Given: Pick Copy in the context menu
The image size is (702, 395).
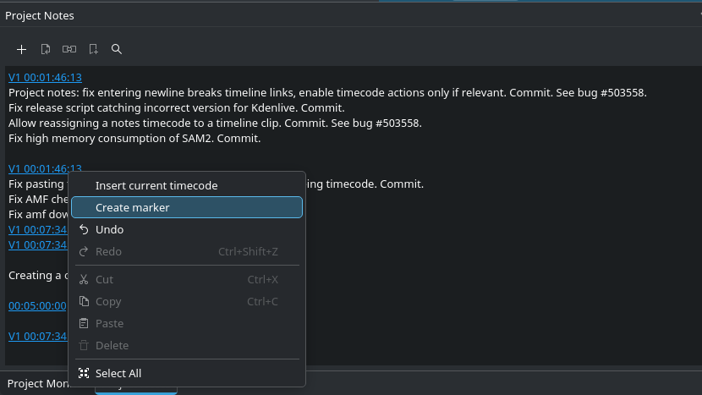Looking at the screenshot, I should pyautogui.click(x=108, y=302).
